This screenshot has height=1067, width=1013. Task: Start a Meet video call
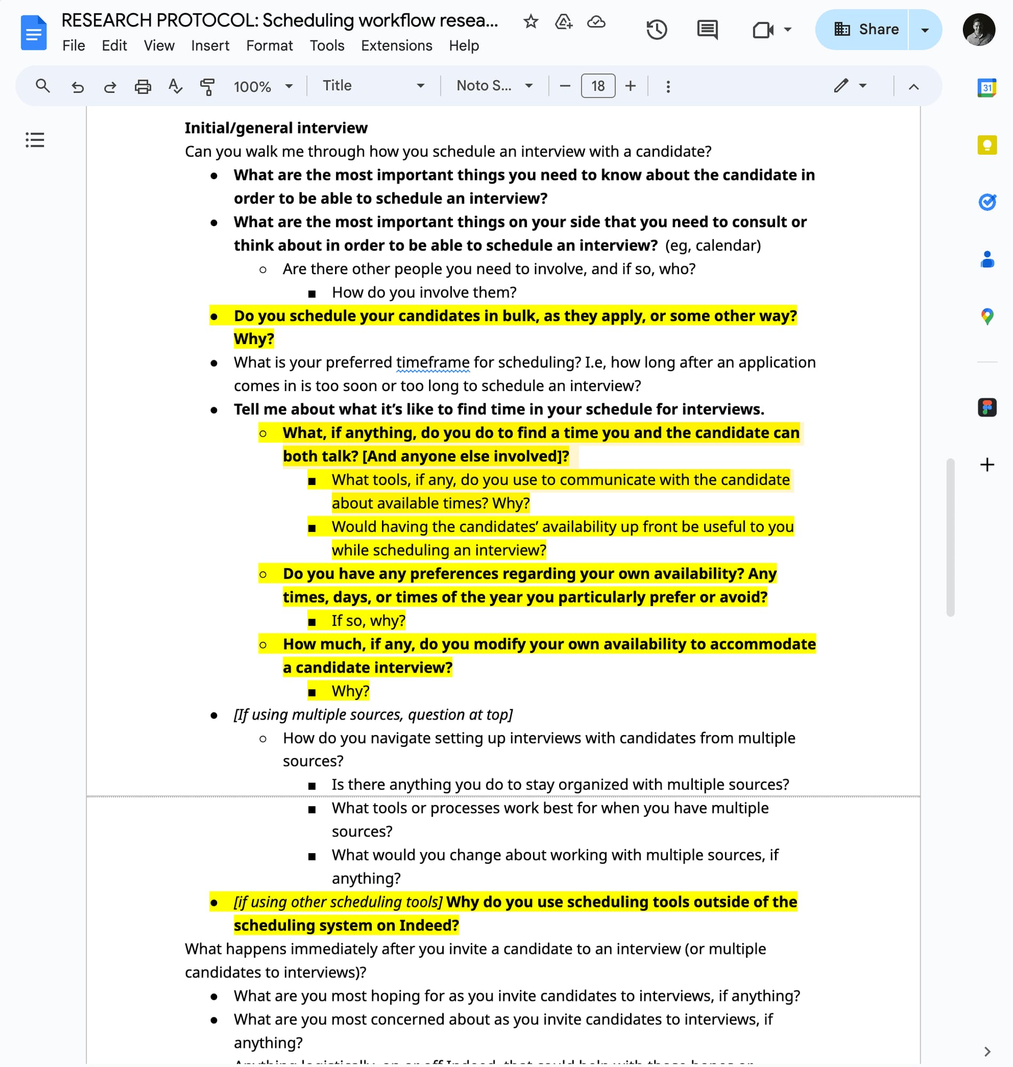[x=762, y=29]
